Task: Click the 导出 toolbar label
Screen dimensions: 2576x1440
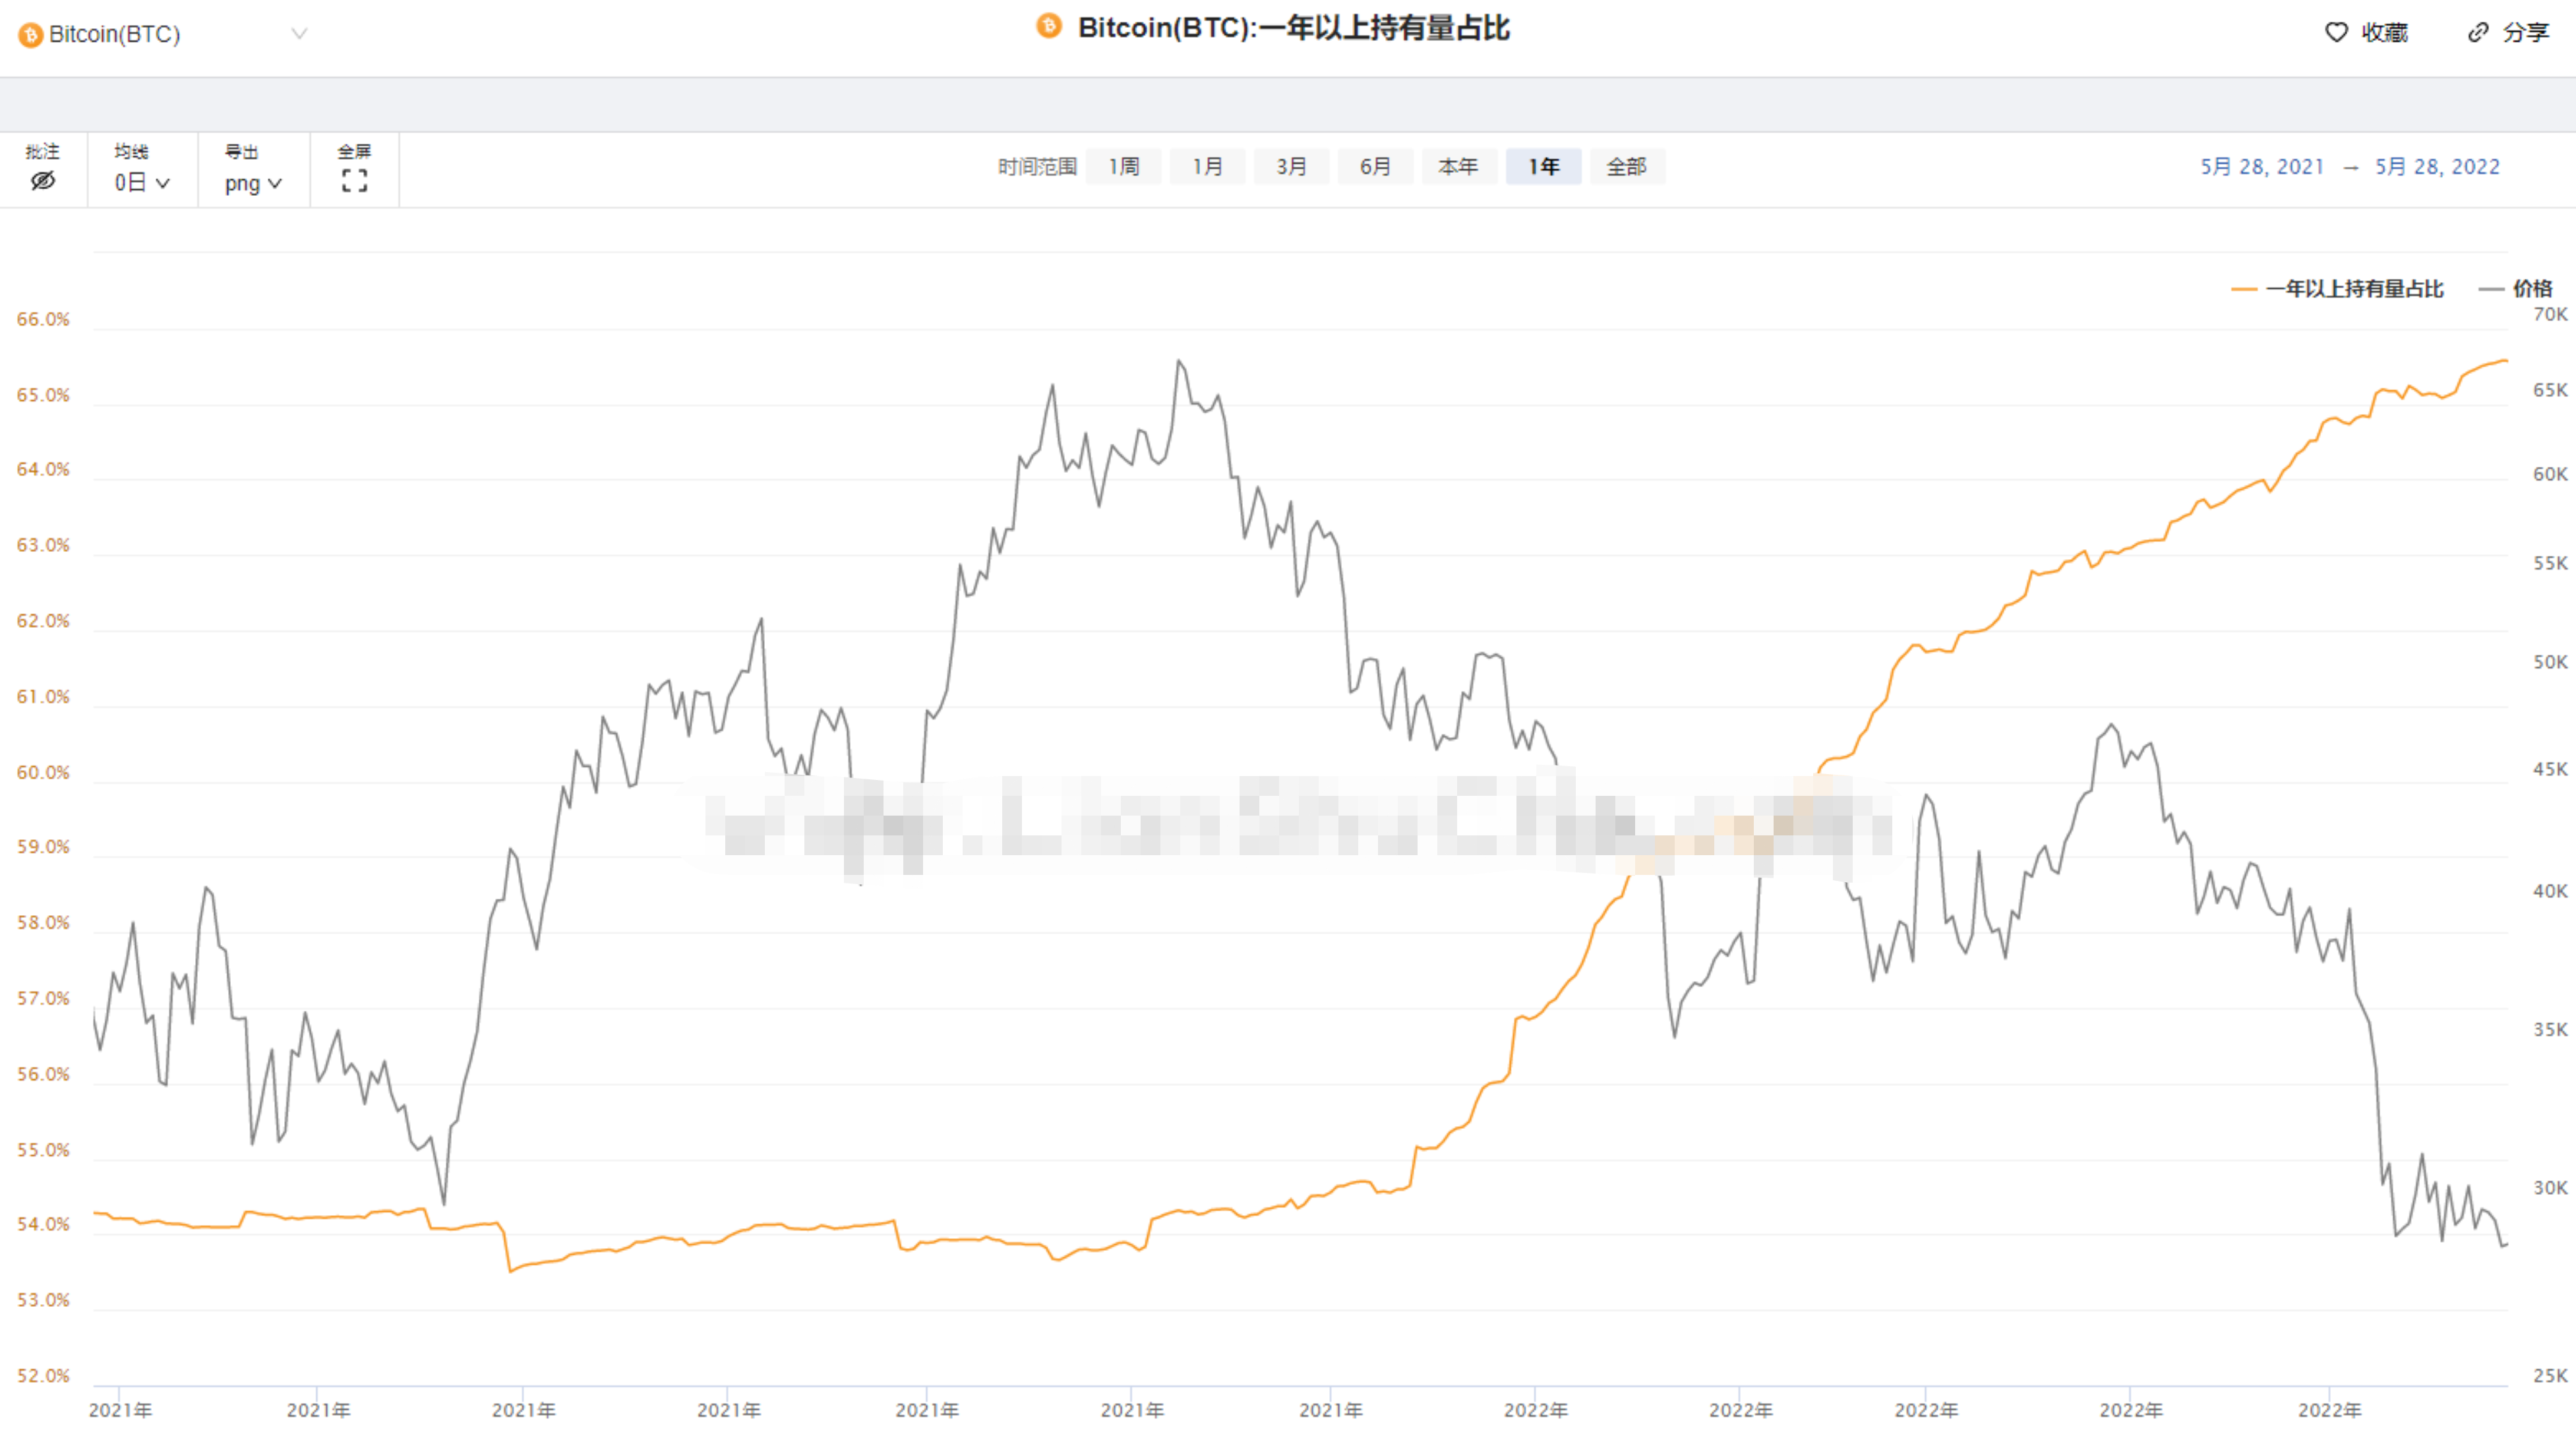Action: click(241, 151)
